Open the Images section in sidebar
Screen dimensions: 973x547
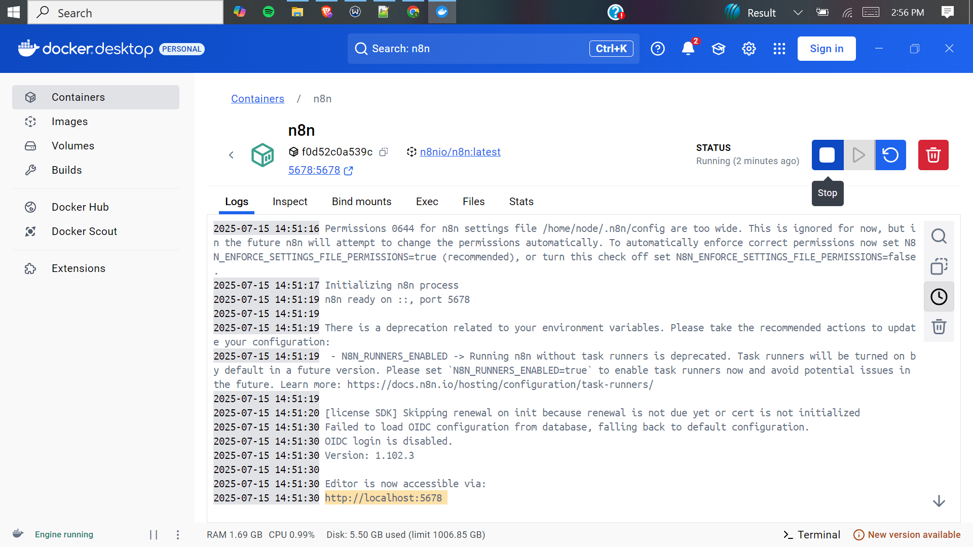click(69, 122)
